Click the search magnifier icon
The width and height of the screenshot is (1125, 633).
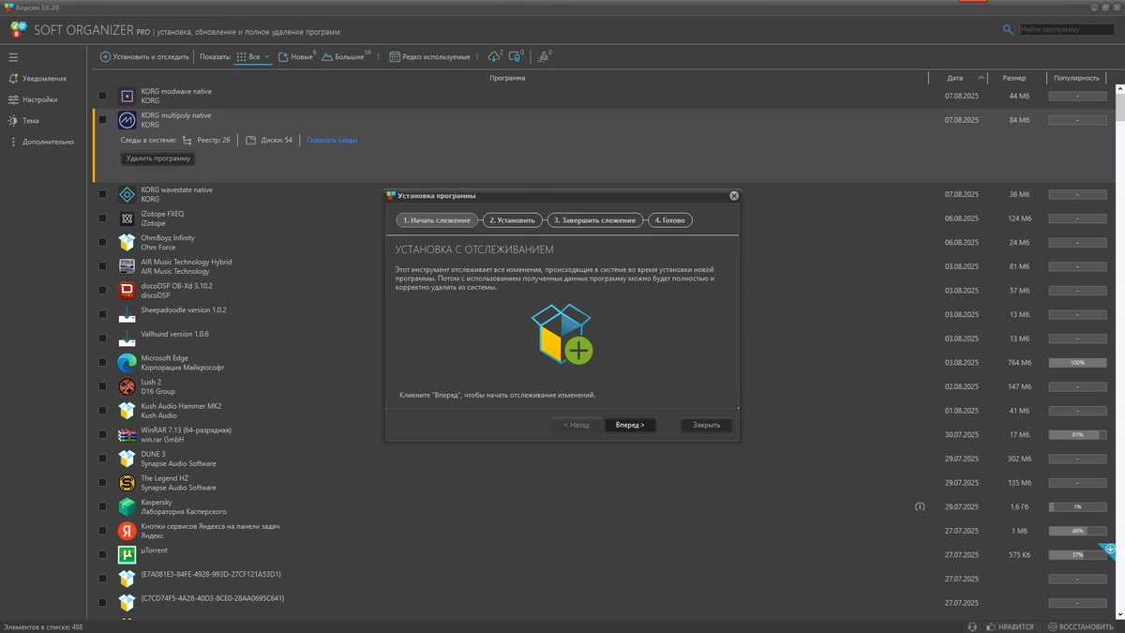tap(1009, 30)
